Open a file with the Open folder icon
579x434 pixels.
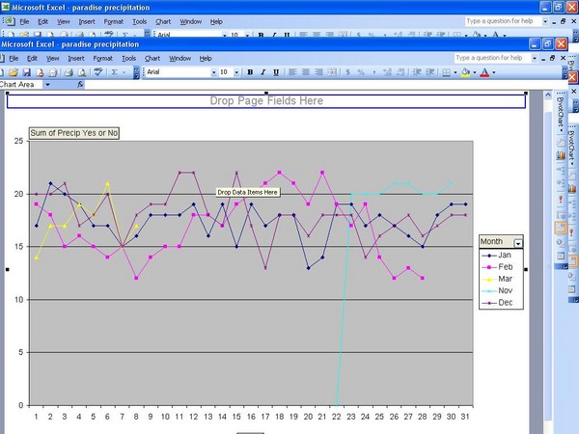14,72
